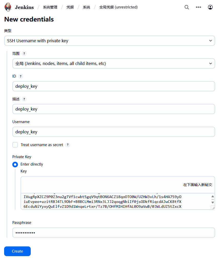The height and width of the screenshot is (261, 219).
Task: Go to 系统管理 breadcrumb
Action: point(50,7)
